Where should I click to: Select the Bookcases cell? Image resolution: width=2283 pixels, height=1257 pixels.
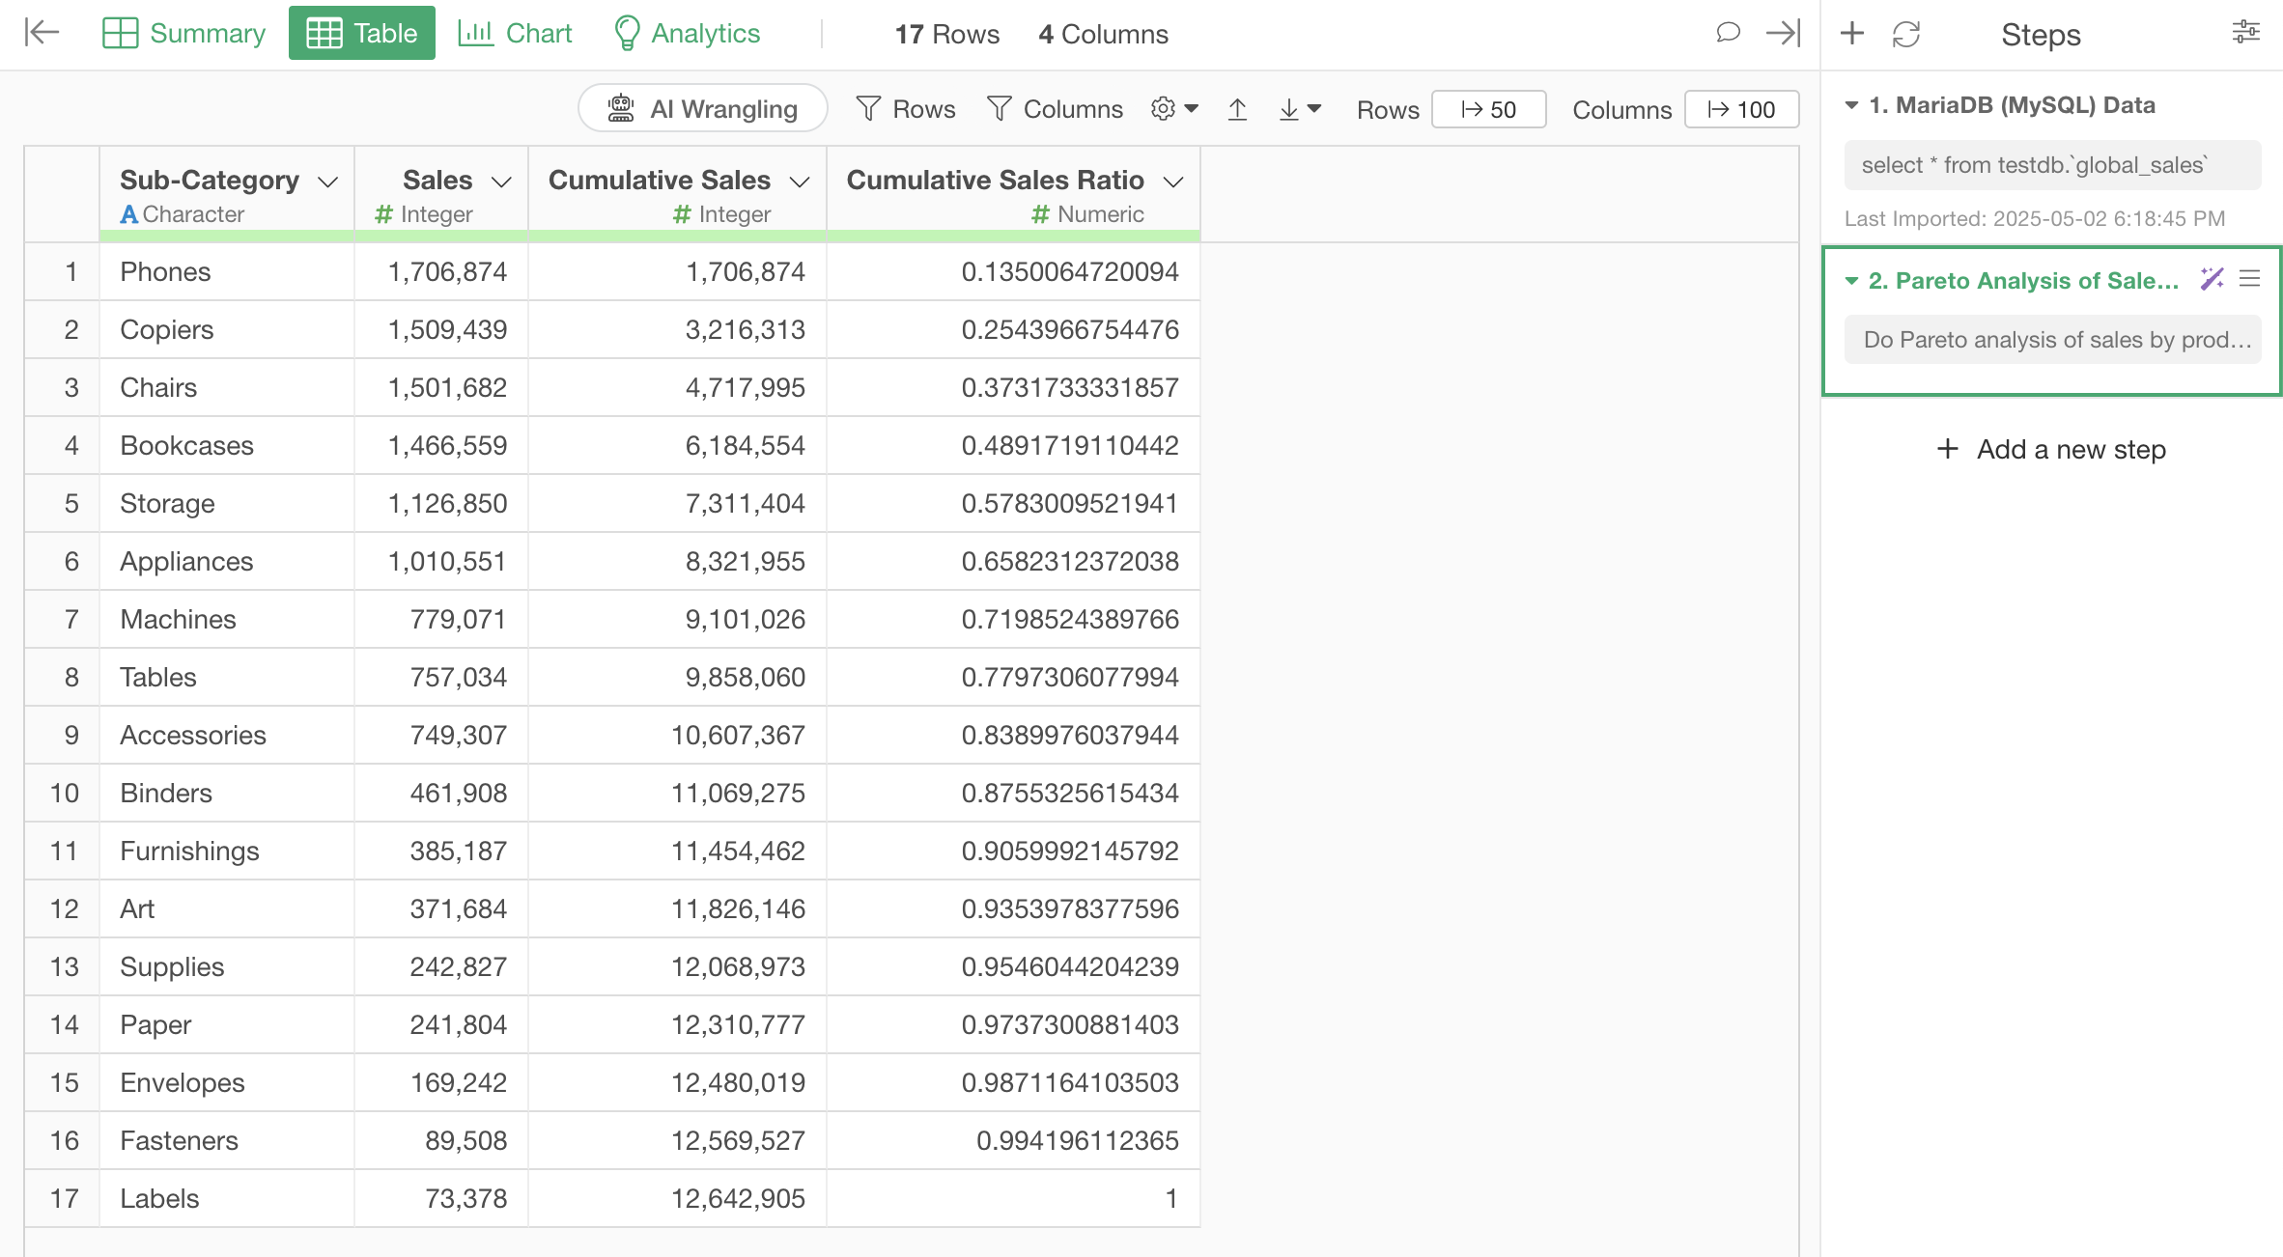tap(227, 445)
